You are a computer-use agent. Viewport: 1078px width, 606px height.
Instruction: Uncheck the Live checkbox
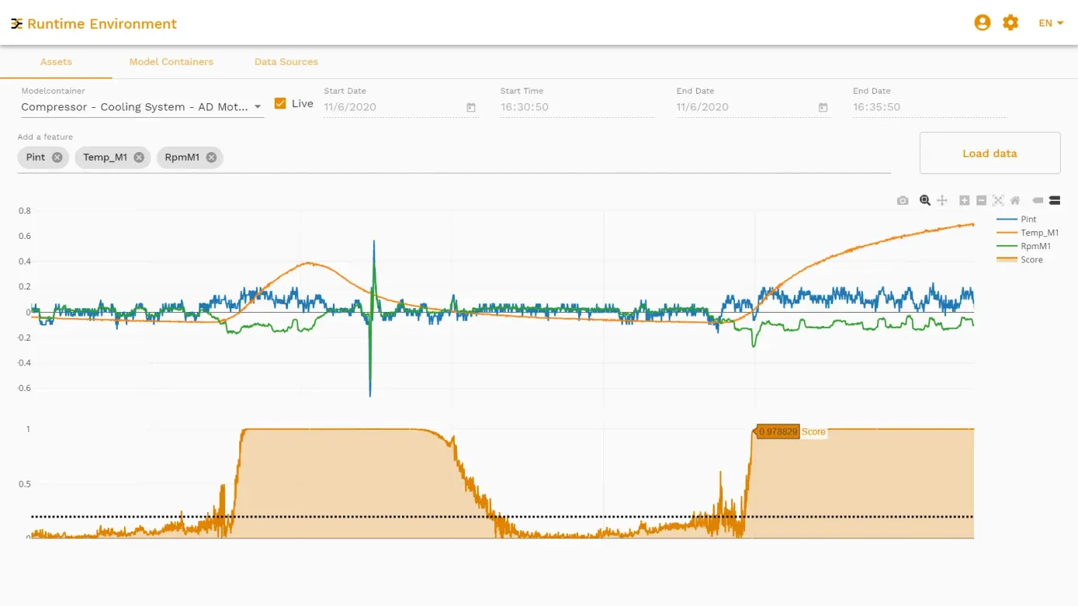click(280, 103)
